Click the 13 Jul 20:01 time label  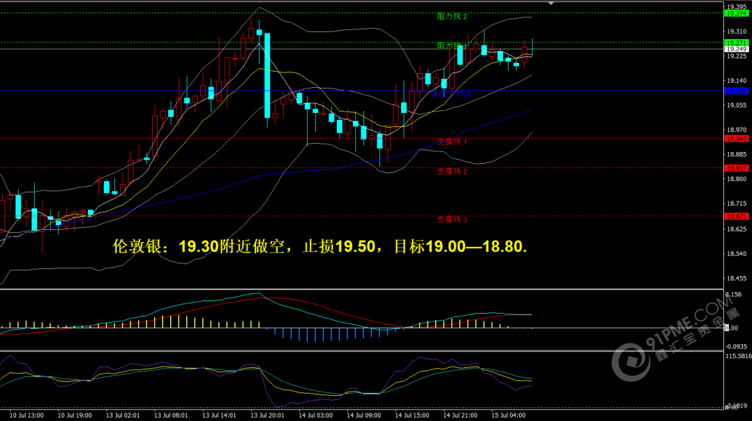tap(267, 415)
